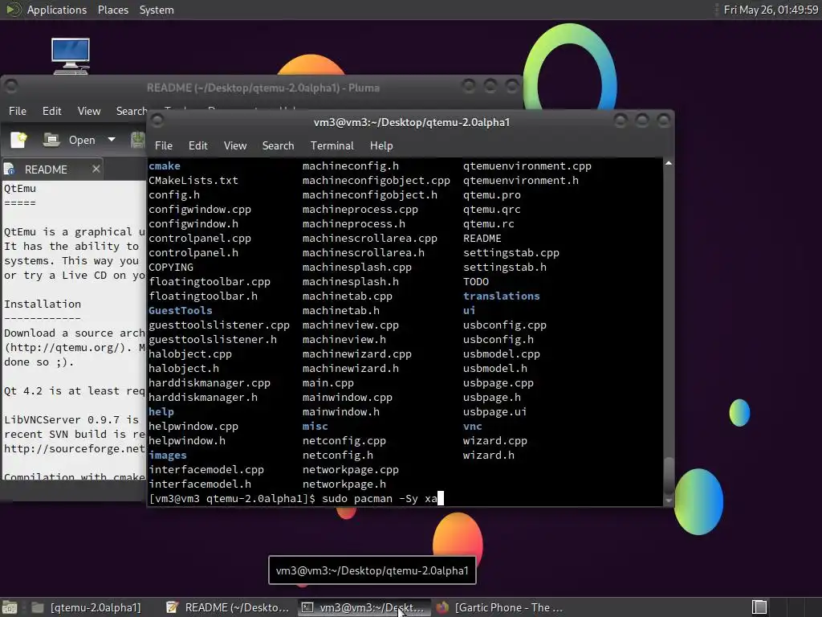Click TODO in terminal listing

[476, 282]
